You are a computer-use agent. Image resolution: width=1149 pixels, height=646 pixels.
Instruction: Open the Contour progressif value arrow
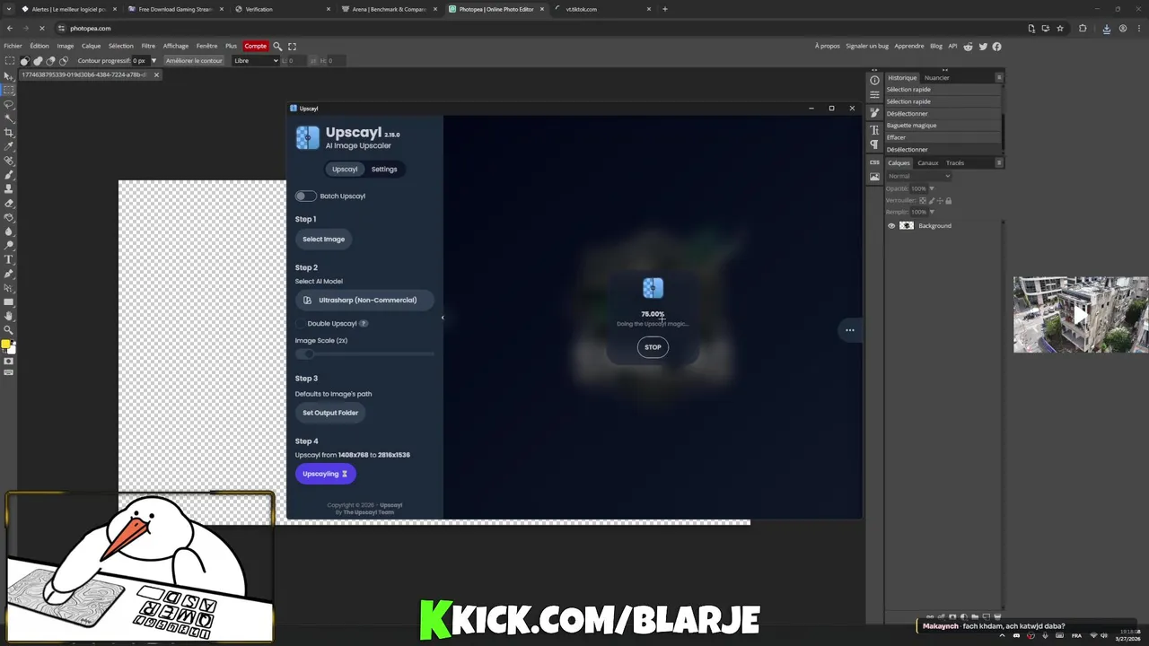(153, 60)
